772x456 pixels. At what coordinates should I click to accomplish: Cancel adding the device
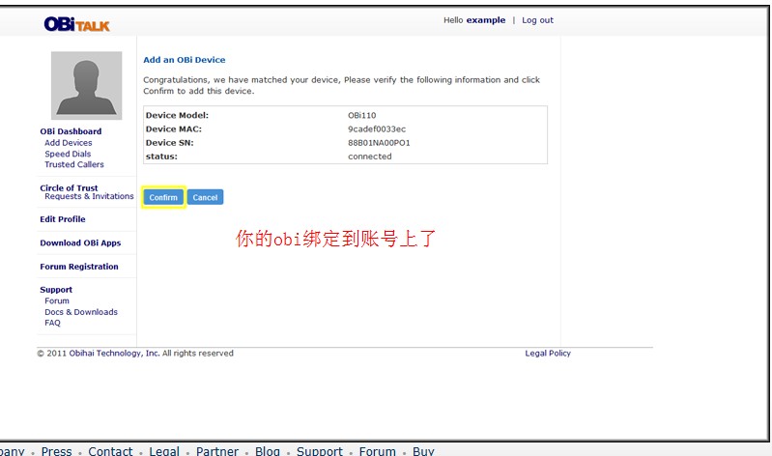205,197
